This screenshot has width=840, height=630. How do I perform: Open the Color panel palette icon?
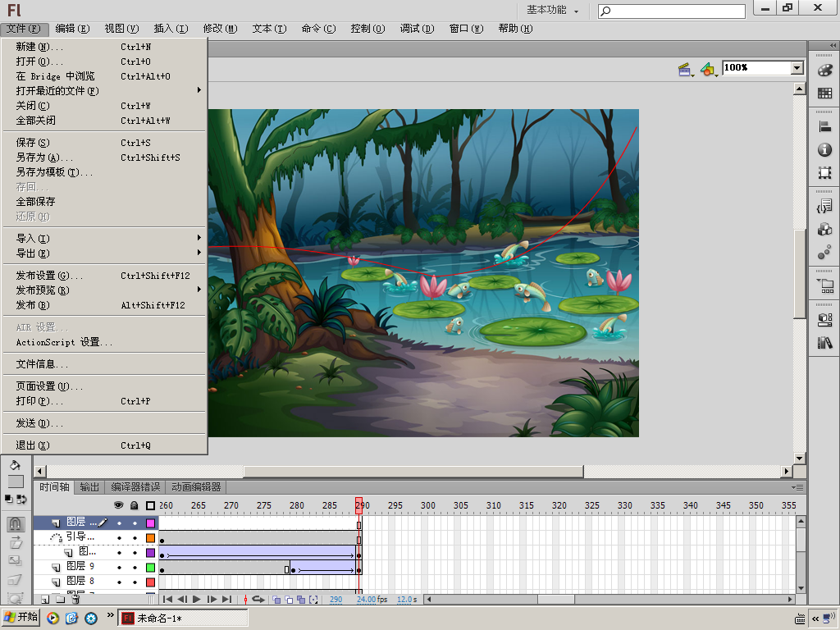[x=824, y=71]
